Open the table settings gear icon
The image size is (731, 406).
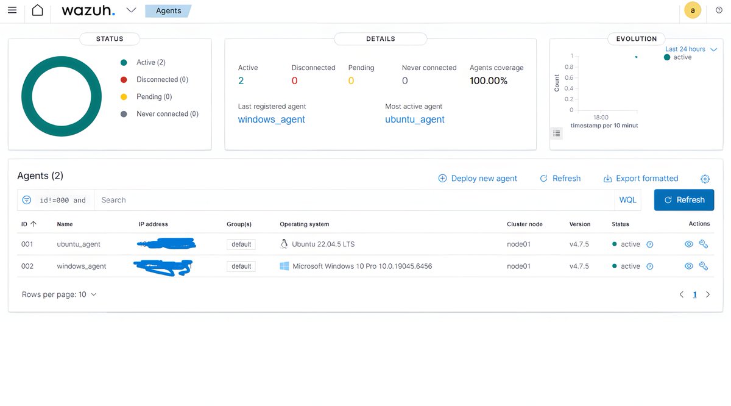[x=705, y=179]
